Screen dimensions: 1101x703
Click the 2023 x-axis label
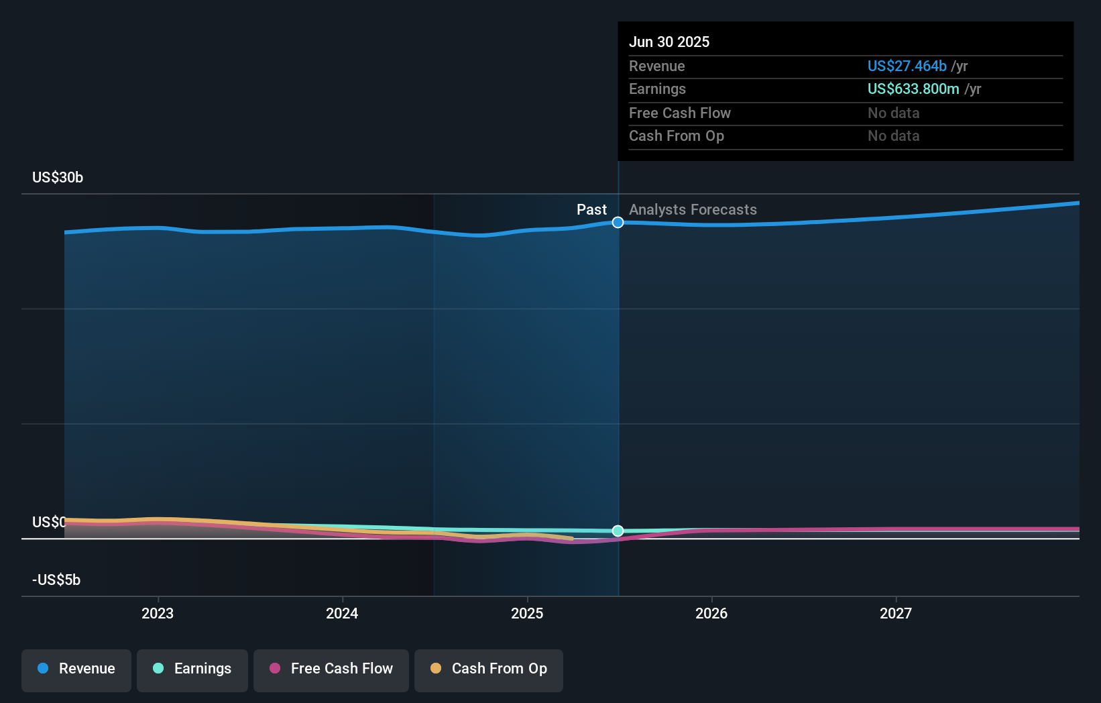click(158, 613)
